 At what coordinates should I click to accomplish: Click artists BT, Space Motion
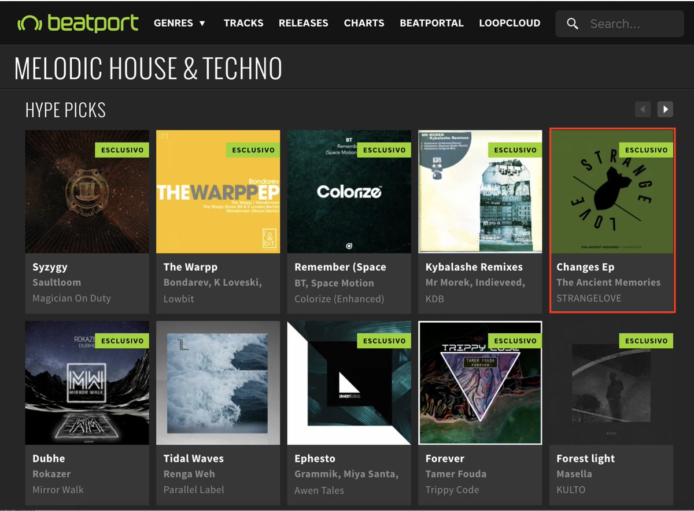point(334,283)
